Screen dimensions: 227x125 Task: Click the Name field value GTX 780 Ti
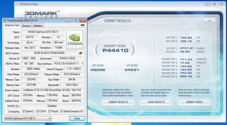pyautogui.click(x=43, y=32)
